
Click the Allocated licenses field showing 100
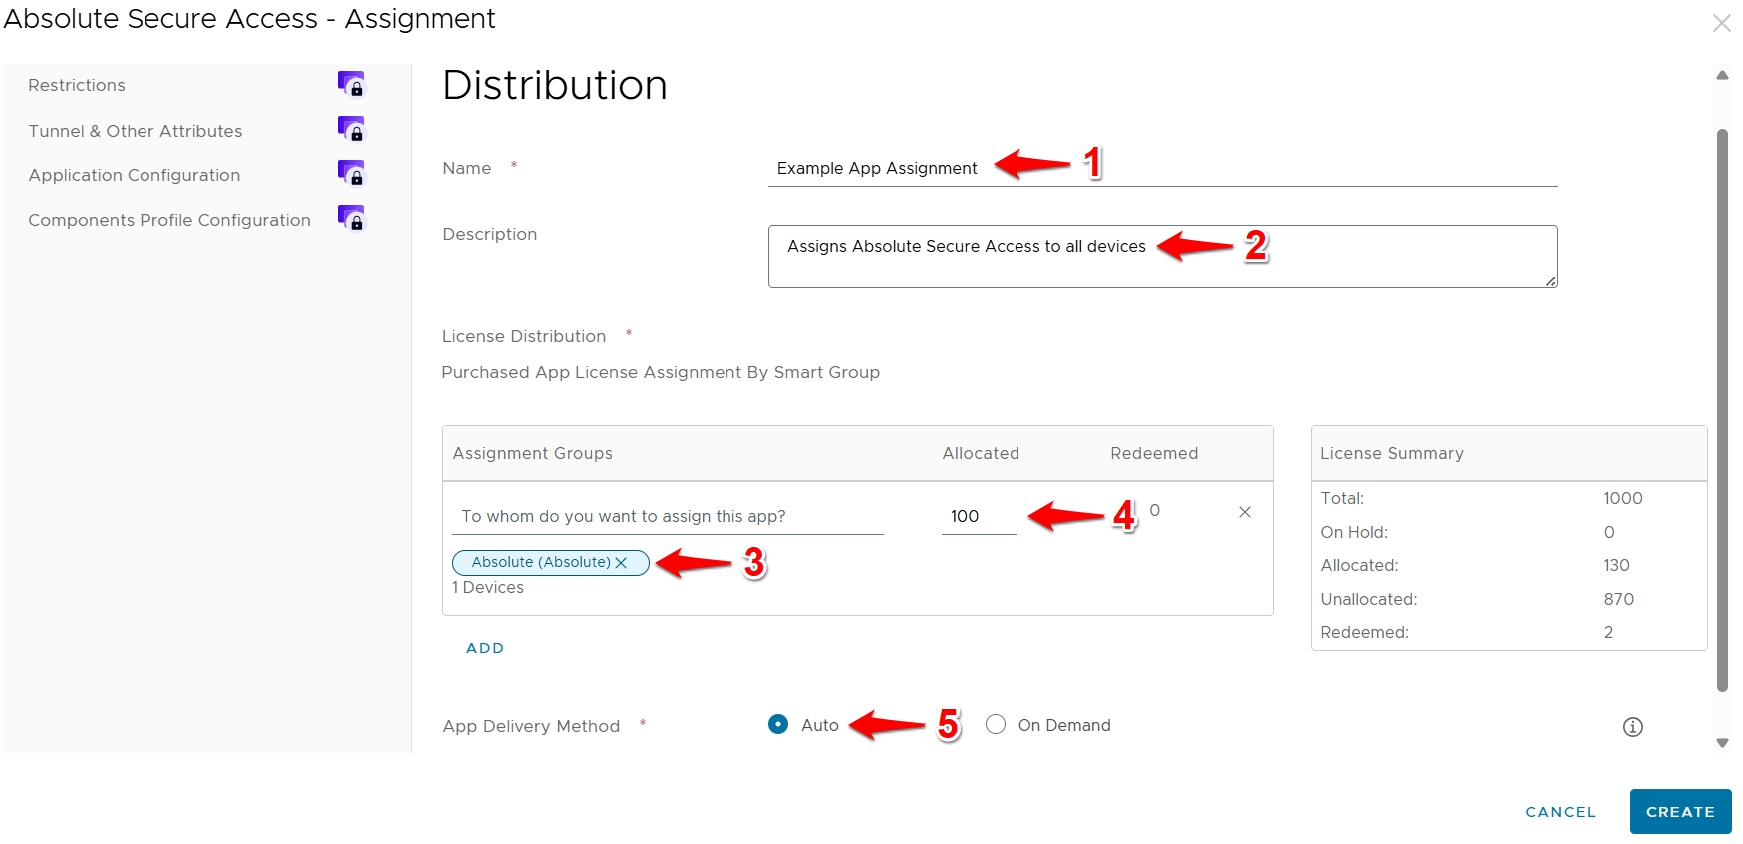pyautogui.click(x=979, y=516)
